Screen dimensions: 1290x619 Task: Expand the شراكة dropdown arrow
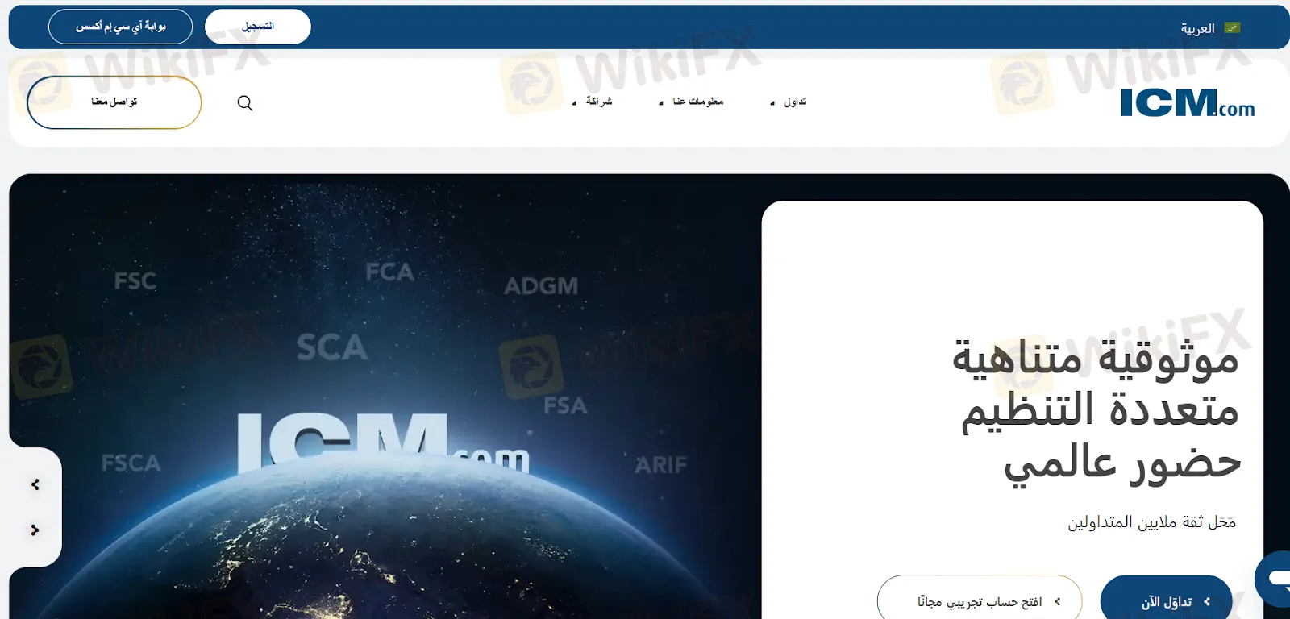coord(574,103)
